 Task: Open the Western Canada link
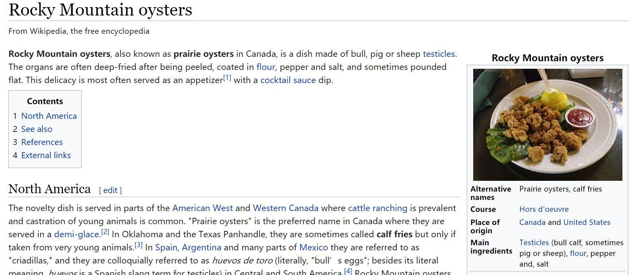285,208
